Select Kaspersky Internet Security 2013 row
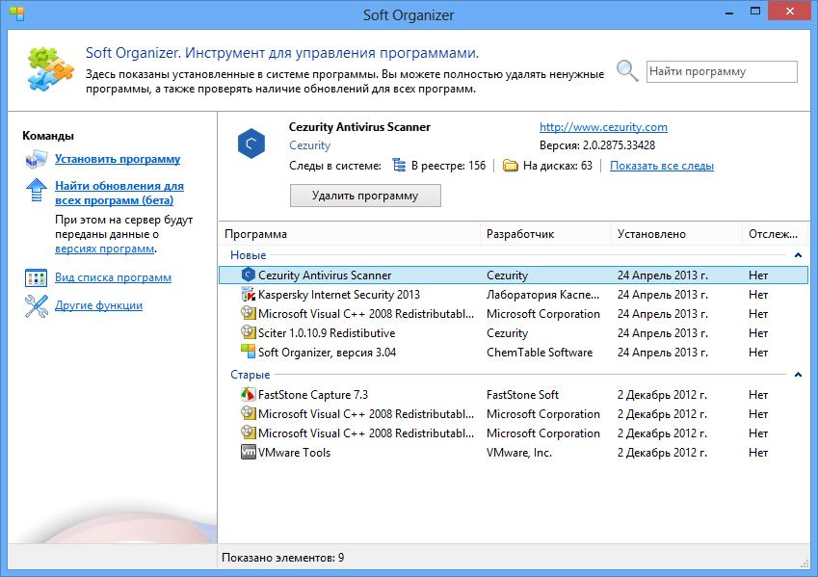The image size is (818, 577). coord(514,294)
